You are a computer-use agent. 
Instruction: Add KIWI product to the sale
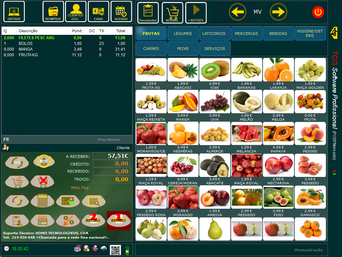tap(214, 72)
